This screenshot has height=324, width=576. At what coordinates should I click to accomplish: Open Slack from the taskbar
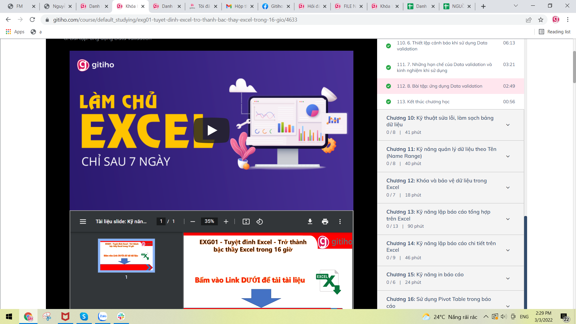121,316
